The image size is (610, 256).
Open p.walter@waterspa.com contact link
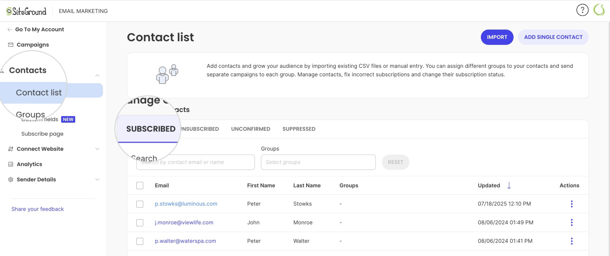(x=185, y=241)
